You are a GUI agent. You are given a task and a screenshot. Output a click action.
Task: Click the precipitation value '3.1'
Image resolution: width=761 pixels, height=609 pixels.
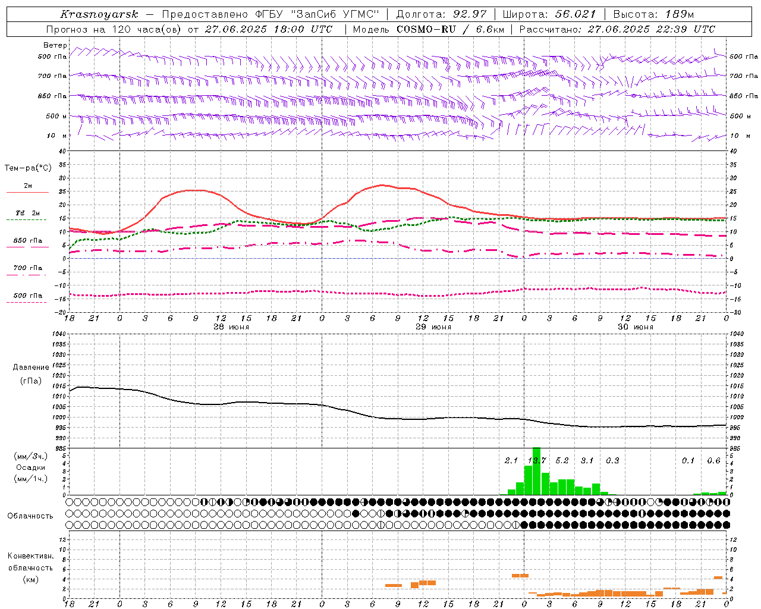click(587, 461)
